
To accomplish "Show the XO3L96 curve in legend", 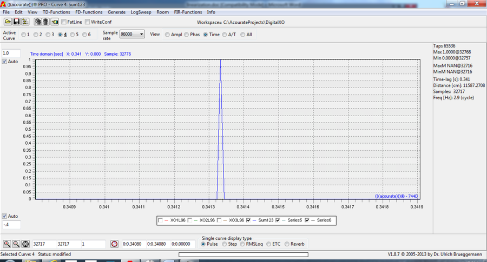I will (219, 220).
